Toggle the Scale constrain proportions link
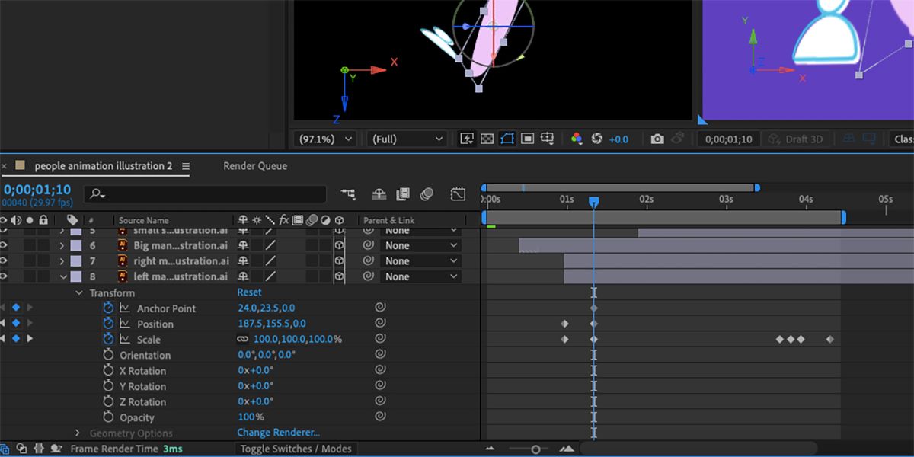The width and height of the screenshot is (914, 457). pyautogui.click(x=243, y=340)
